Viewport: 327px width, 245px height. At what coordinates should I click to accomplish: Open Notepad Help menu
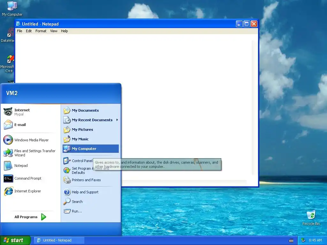pyautogui.click(x=65, y=31)
